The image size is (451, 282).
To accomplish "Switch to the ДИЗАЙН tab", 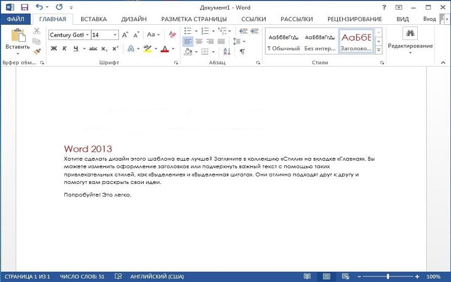I will point(134,19).
